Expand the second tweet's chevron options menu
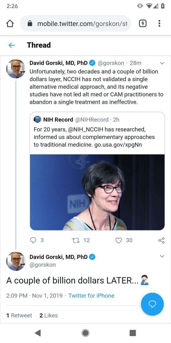This screenshot has height=343, width=171. (x=162, y=256)
